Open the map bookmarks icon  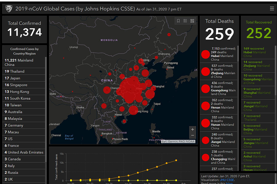(178, 21)
